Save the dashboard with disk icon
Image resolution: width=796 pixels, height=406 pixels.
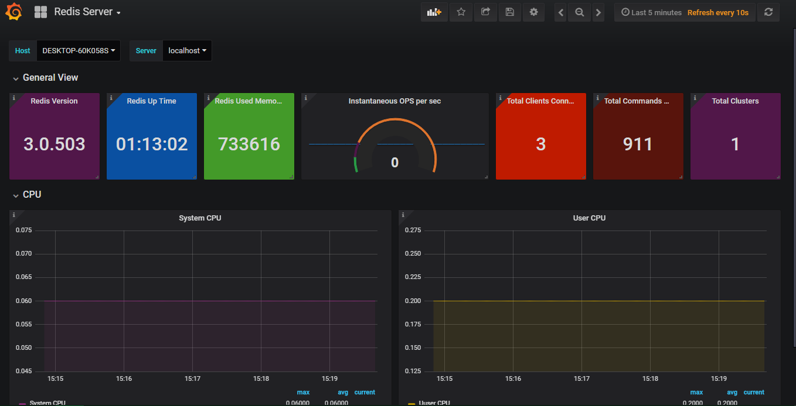[509, 12]
